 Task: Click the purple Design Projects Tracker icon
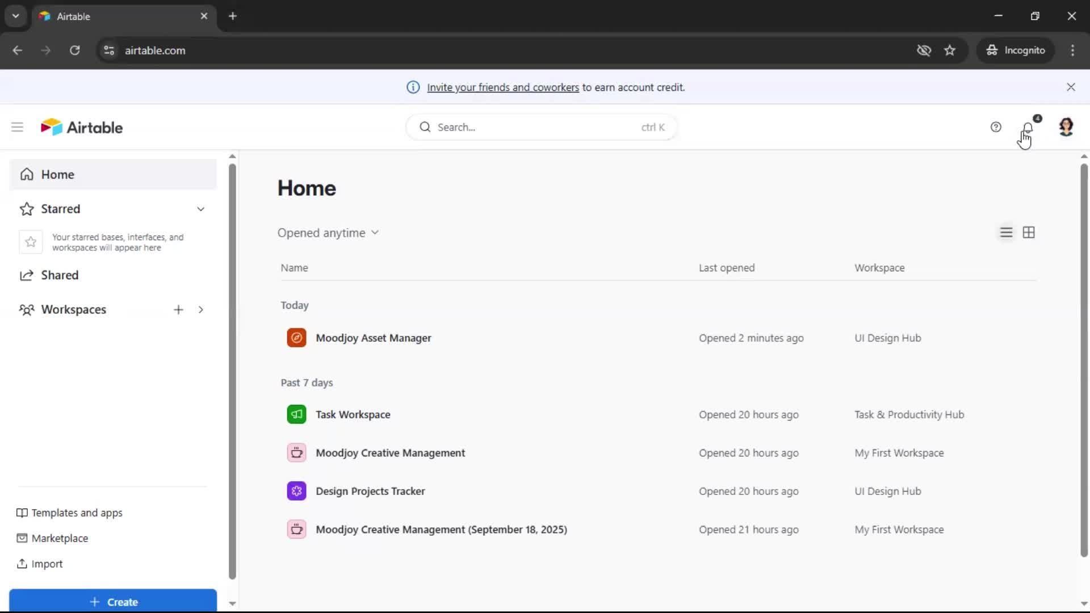(x=296, y=491)
